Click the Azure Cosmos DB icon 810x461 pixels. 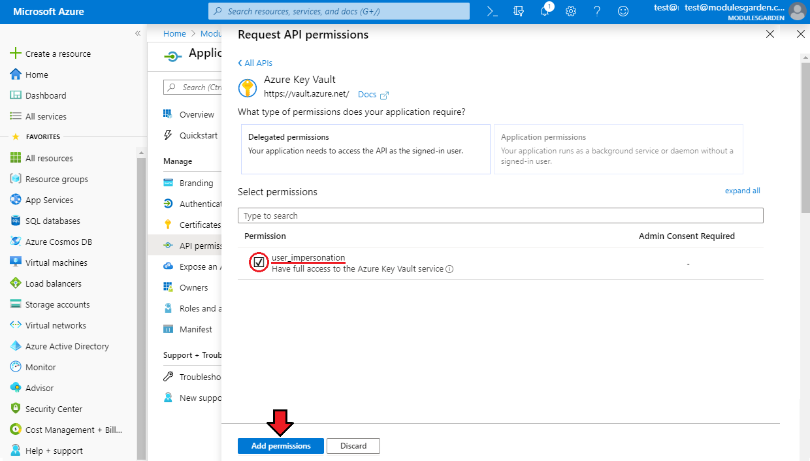16,242
